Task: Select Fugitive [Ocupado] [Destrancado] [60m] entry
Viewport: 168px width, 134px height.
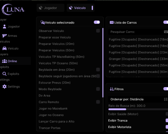Action: click(x=138, y=72)
